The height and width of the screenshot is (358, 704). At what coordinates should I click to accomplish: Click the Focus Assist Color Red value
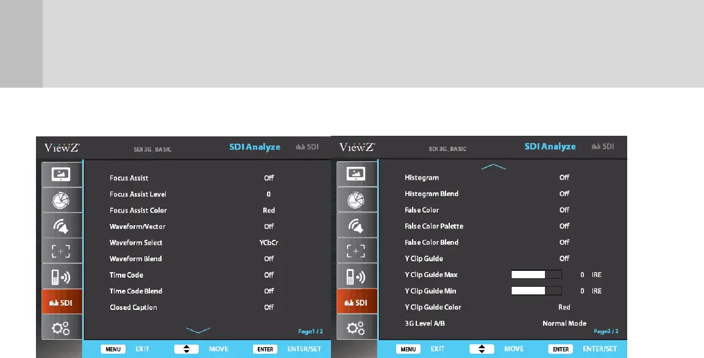(269, 210)
